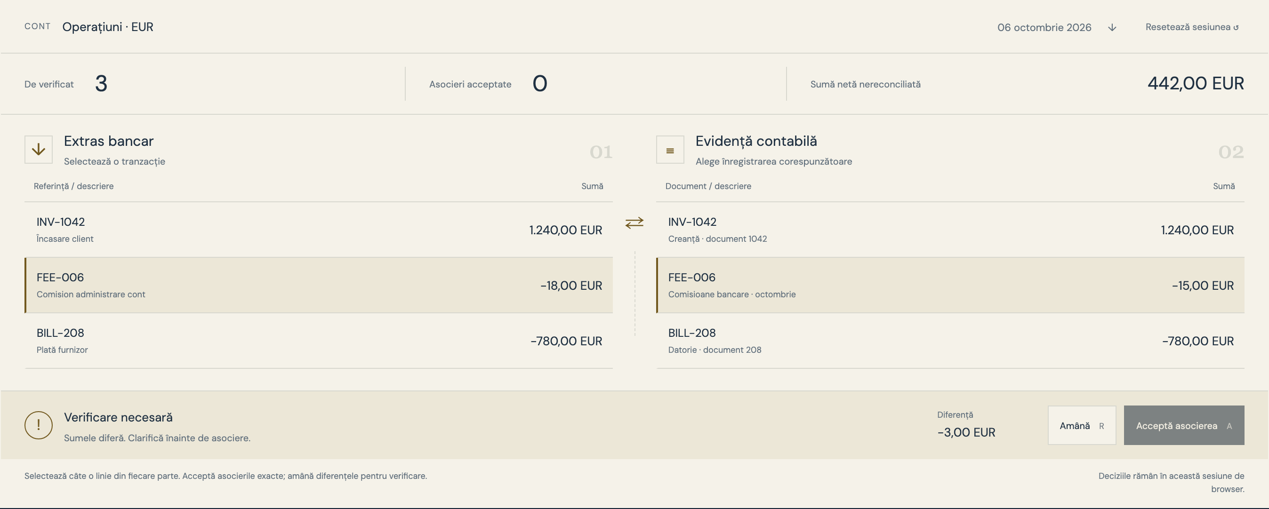Click the Sumă header in bank statement panel
The image size is (1269, 509).
592,186
